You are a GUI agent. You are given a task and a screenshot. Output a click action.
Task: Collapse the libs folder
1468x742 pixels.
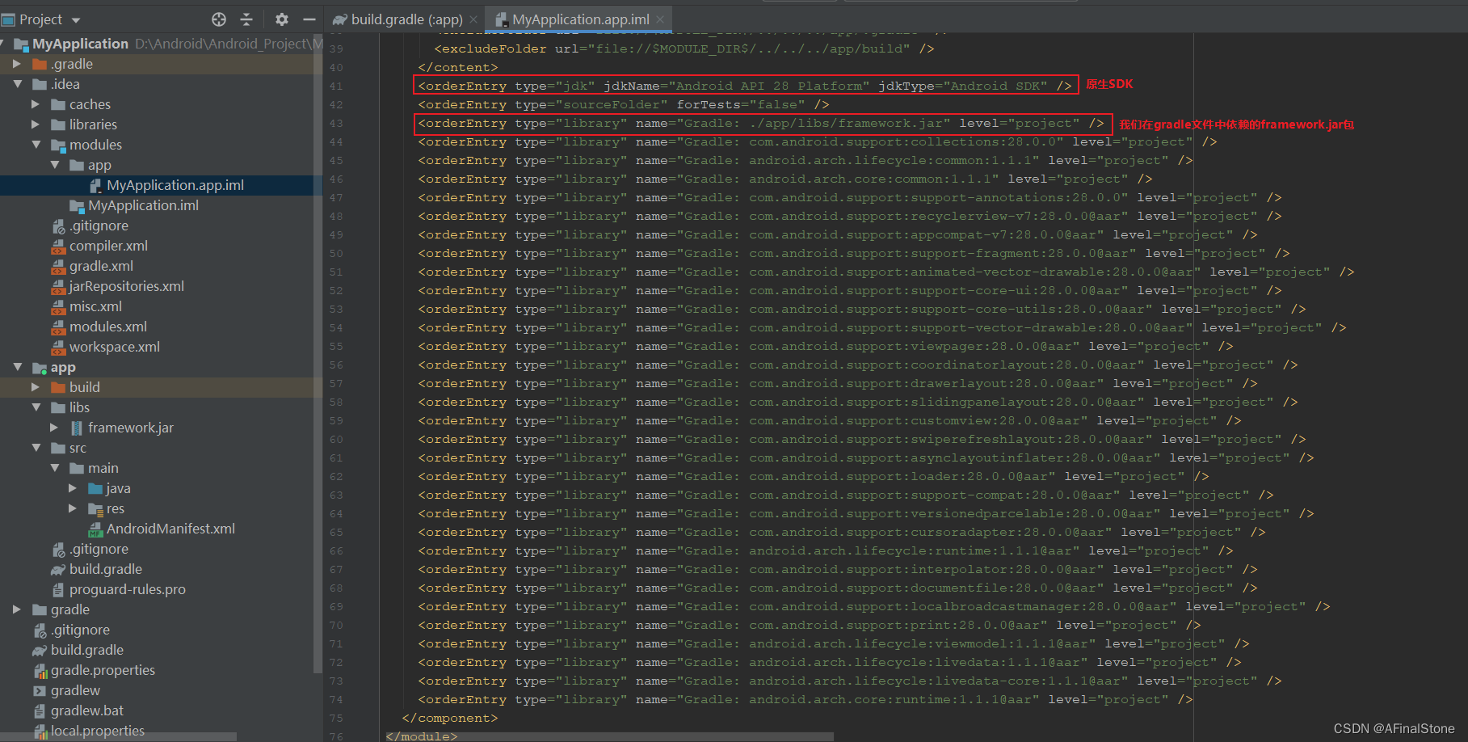click(36, 407)
